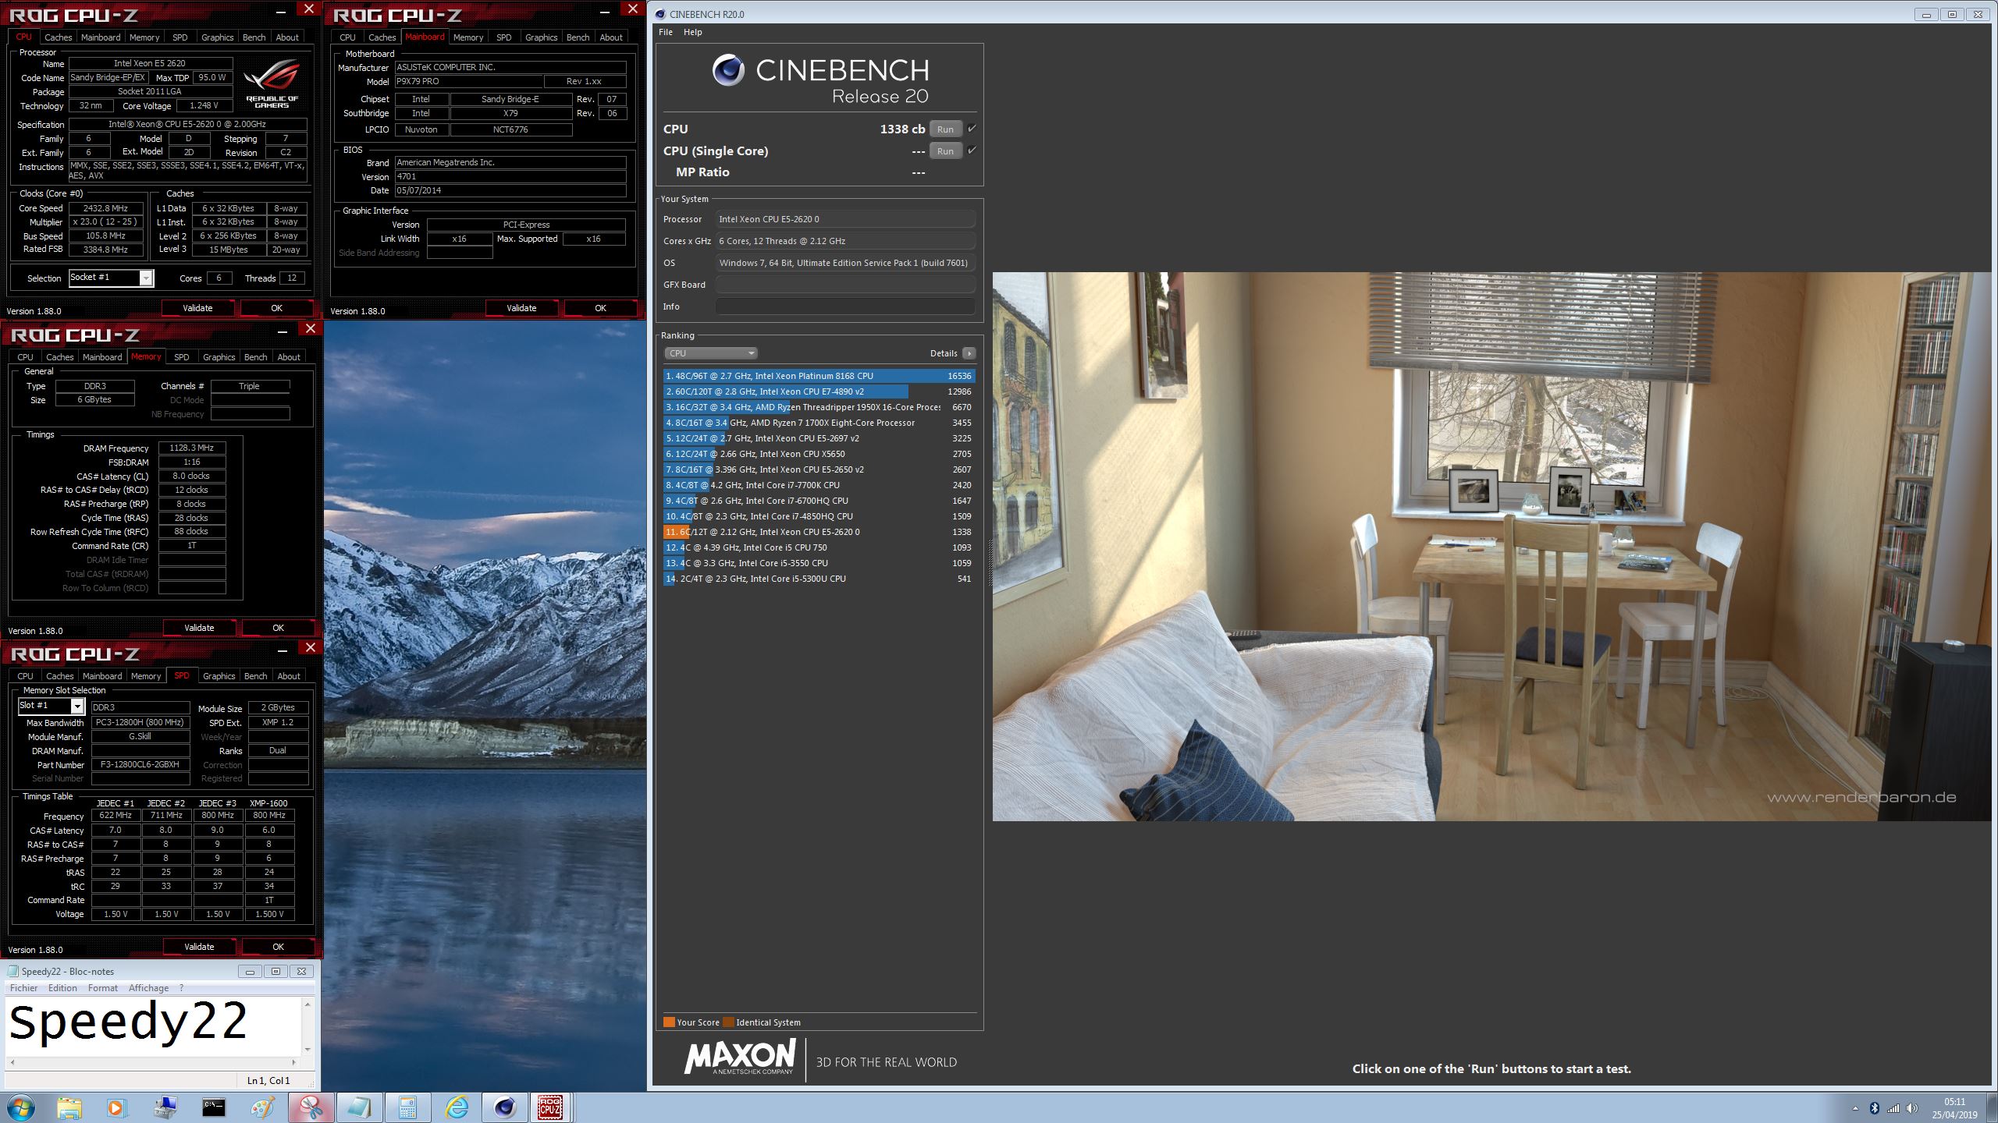Switch to Cinebench via its taskbar icon
This screenshot has height=1123, width=1998.
(505, 1107)
